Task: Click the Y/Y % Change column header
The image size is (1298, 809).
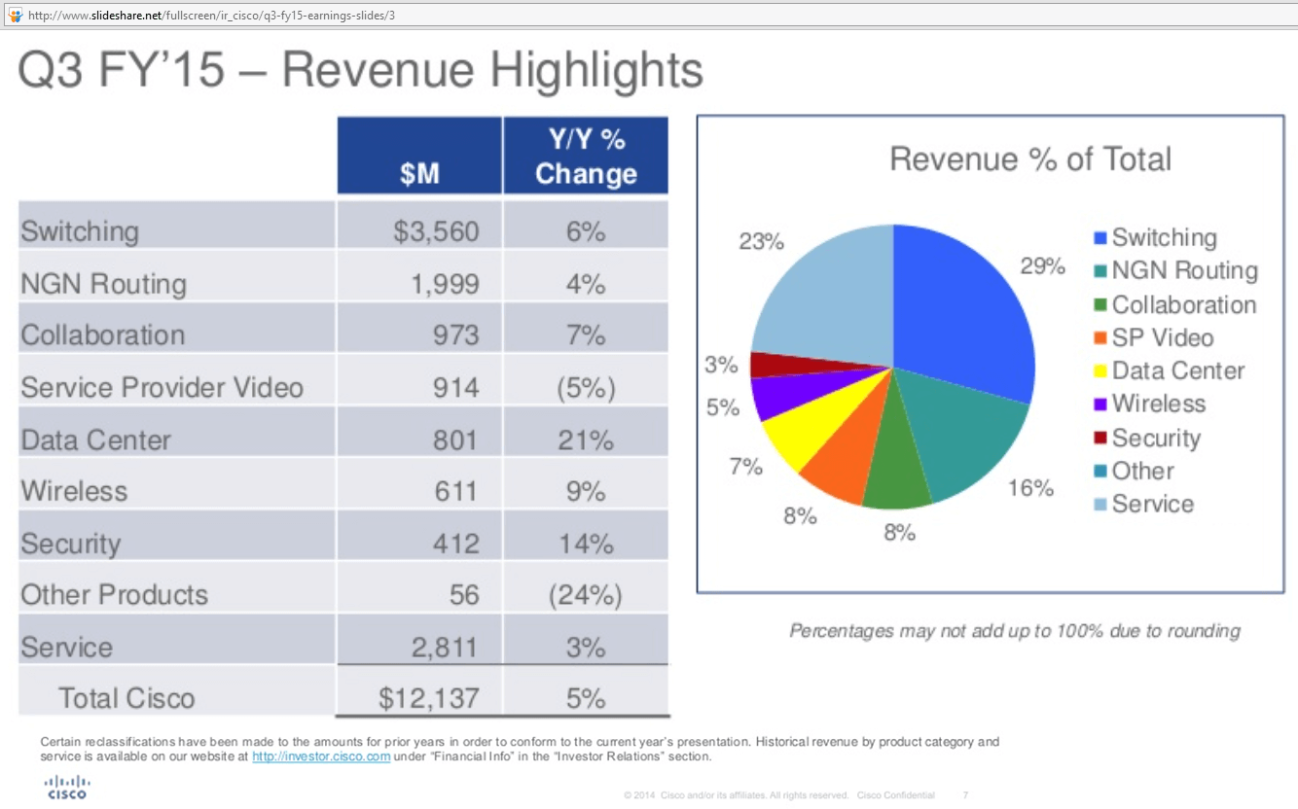Action: (x=585, y=154)
